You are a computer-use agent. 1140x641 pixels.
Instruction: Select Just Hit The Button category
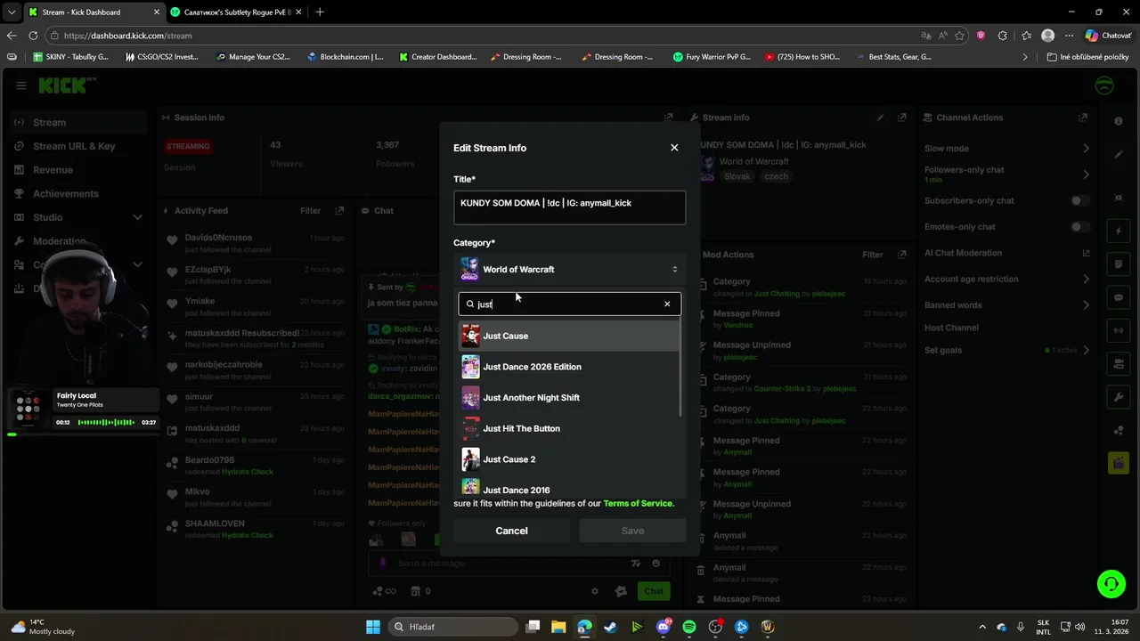point(569,428)
